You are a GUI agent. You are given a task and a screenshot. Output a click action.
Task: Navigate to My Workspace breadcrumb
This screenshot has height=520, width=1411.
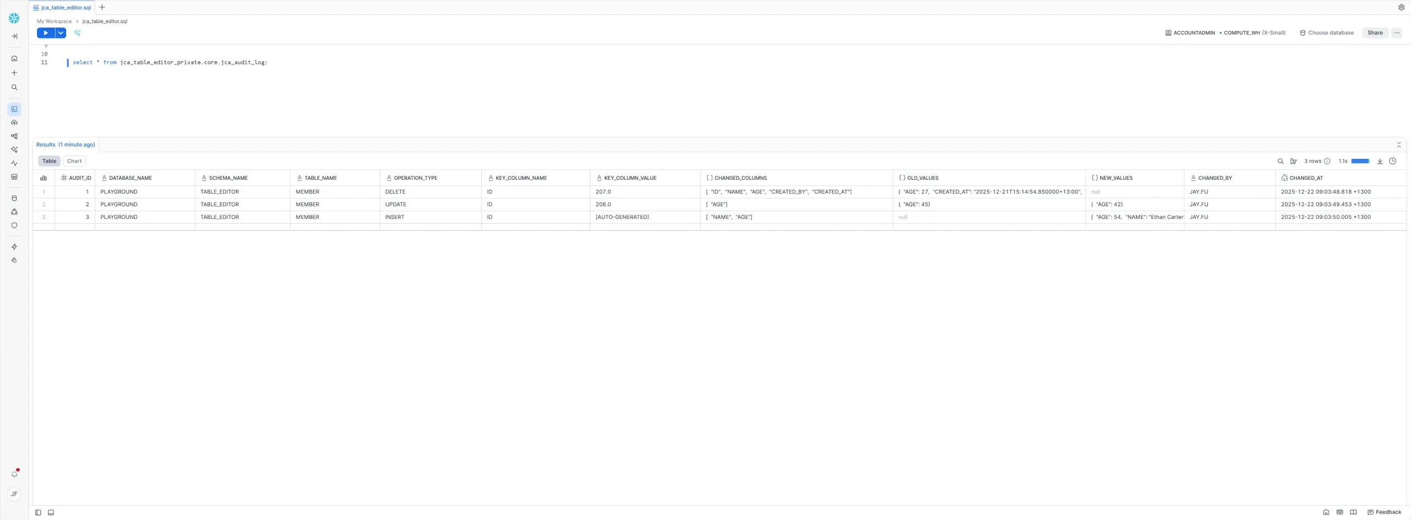pos(53,21)
